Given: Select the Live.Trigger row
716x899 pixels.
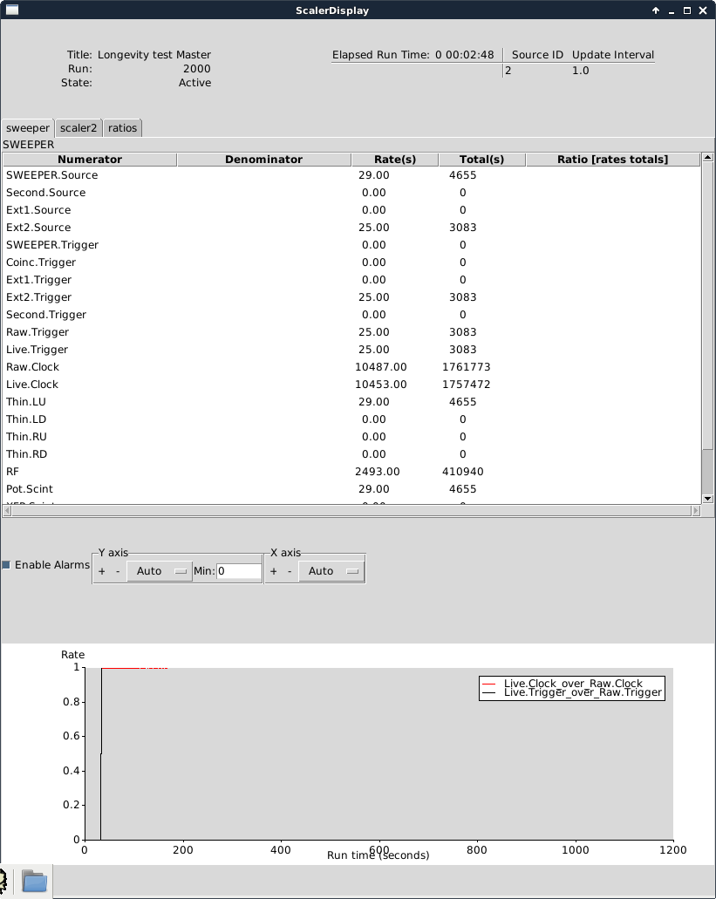Looking at the screenshot, I should pos(352,349).
